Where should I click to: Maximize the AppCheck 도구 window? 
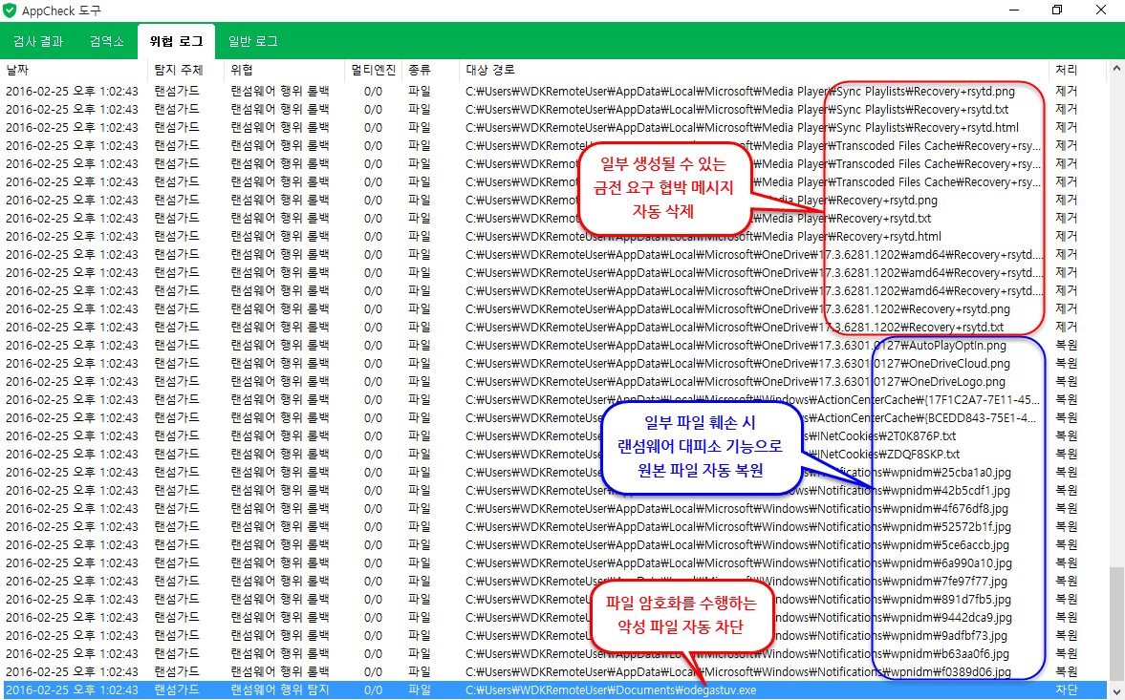pos(1057,11)
